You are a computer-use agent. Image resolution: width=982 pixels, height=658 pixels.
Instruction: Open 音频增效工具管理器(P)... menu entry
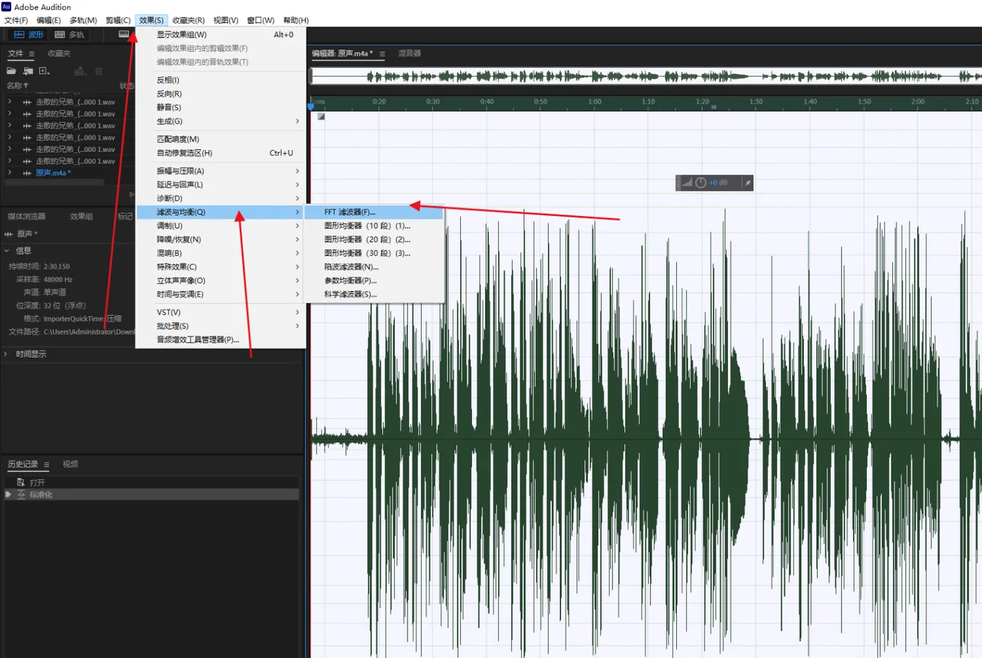pyautogui.click(x=221, y=340)
